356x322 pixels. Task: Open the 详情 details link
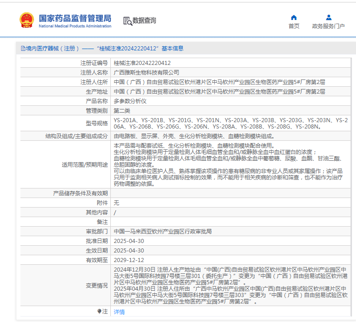119,312
